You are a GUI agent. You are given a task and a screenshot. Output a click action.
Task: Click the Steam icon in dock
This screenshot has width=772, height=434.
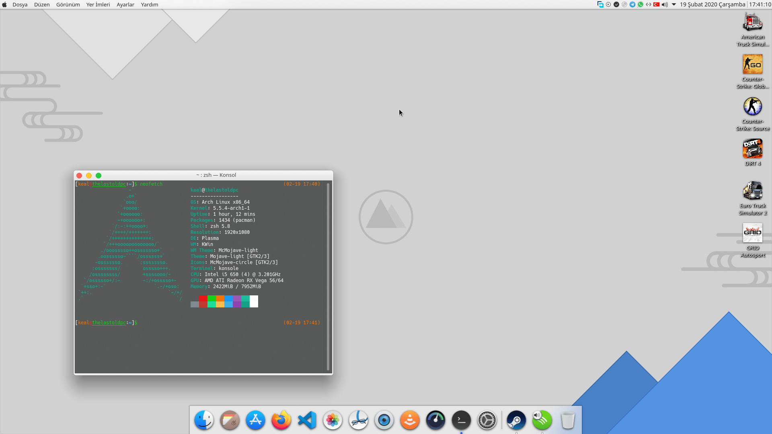(x=516, y=420)
